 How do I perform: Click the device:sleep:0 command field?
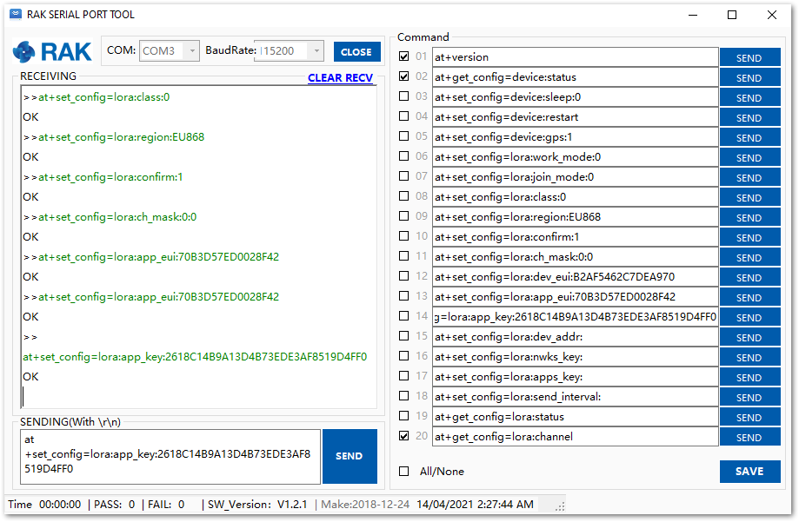[576, 96]
